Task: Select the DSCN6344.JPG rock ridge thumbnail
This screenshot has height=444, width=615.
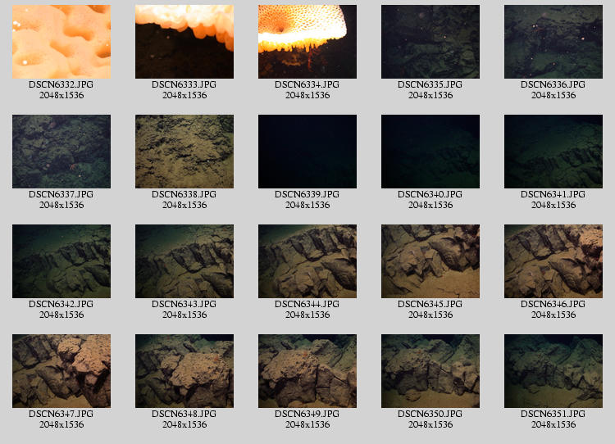Action: pos(307,261)
